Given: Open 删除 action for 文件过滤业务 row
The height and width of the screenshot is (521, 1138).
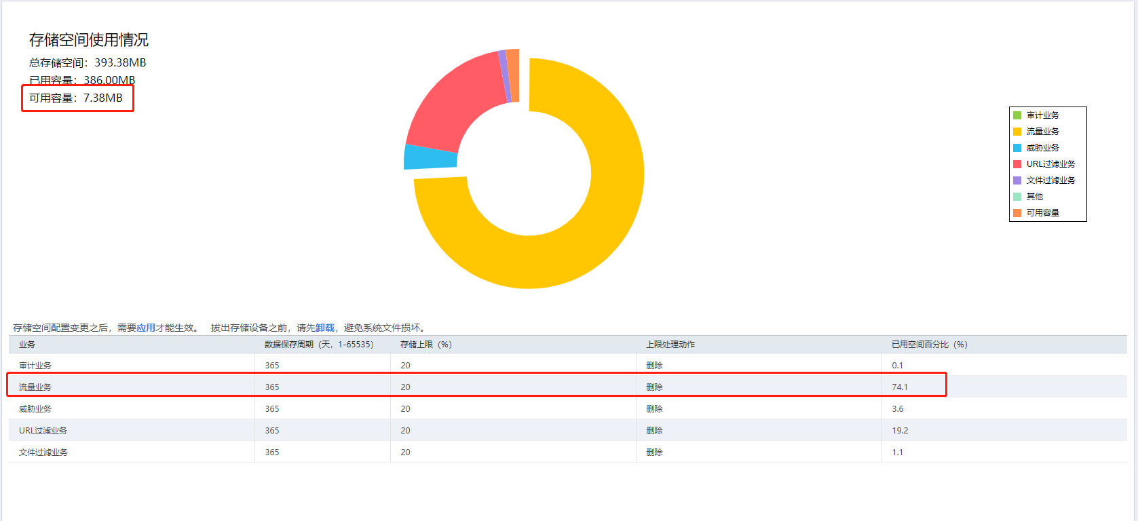Looking at the screenshot, I should 654,452.
